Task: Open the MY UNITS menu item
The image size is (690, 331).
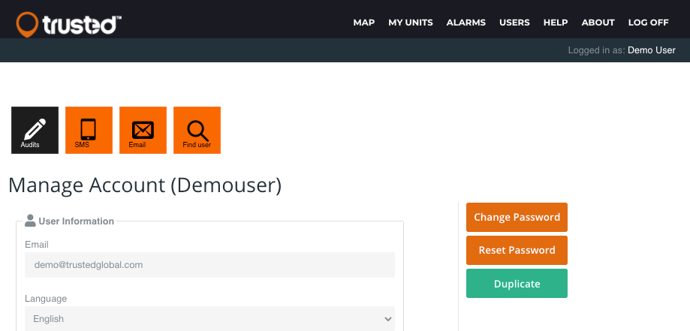Action: (x=410, y=23)
